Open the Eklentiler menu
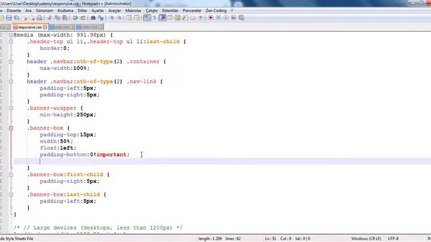Image resolution: width=431 pixels, height=242 pixels. [x=170, y=11]
